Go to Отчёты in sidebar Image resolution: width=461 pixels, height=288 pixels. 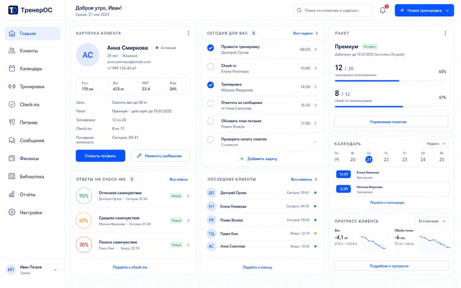click(x=33, y=195)
